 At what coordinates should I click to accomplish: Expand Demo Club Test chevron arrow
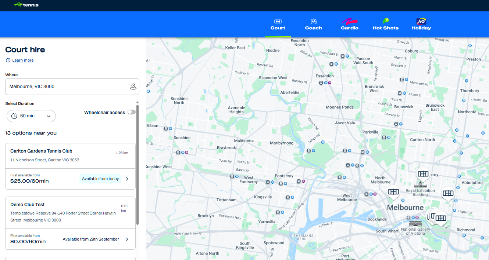[127, 239]
